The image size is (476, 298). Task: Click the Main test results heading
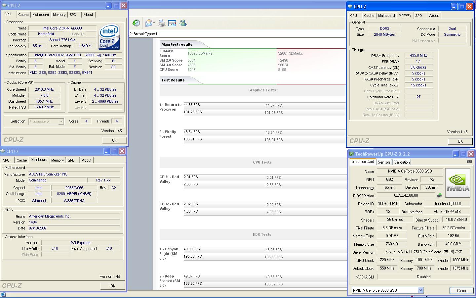(x=177, y=44)
